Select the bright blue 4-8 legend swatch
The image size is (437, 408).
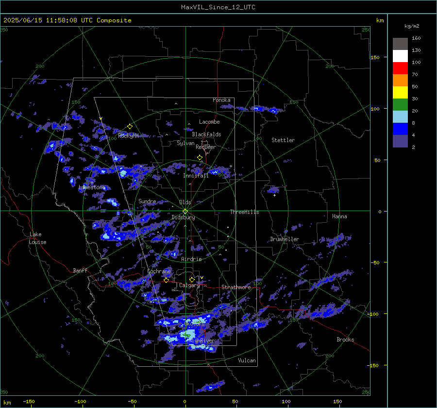400,129
